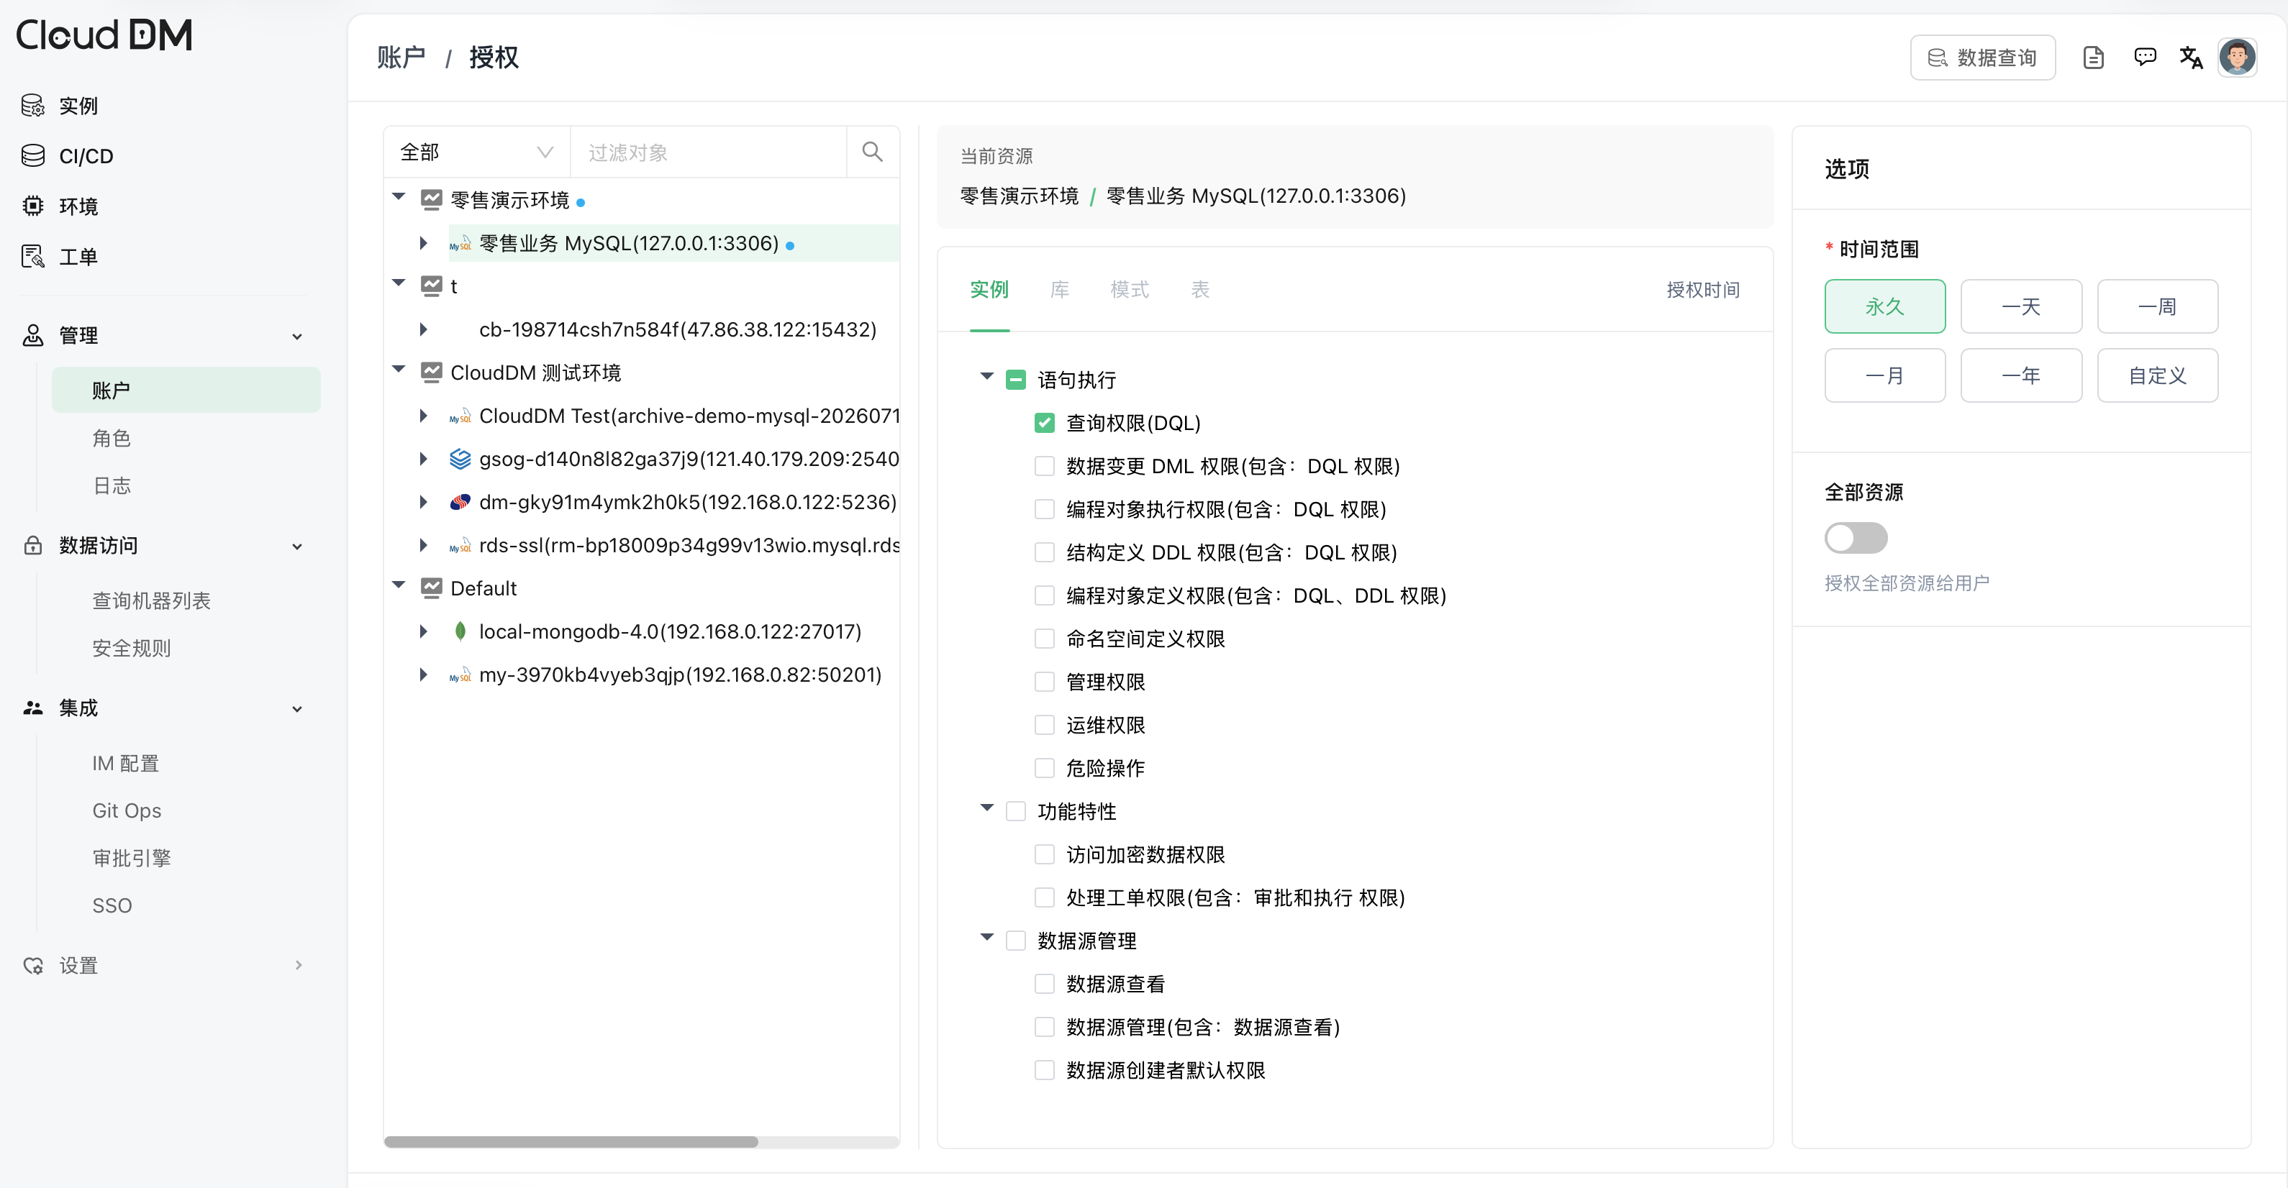Open the CI/CD sidebar icon
This screenshot has height=1188, width=2288.
tap(33, 155)
